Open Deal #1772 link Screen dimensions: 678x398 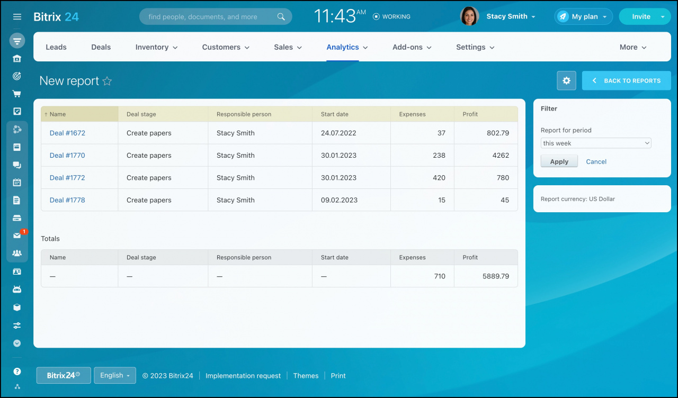pos(67,177)
